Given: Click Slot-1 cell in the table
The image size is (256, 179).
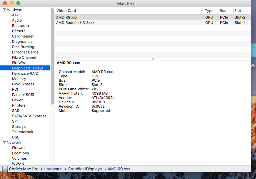Looking at the screenshot, I should point(240,23).
